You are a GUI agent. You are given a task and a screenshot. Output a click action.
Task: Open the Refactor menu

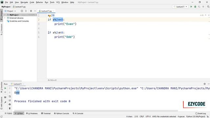coord(39,2)
